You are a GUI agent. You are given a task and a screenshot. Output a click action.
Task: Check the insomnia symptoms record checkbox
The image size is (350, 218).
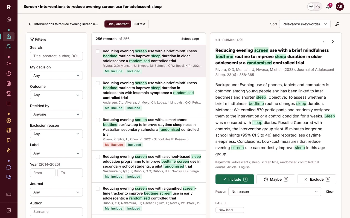tap(98, 83)
